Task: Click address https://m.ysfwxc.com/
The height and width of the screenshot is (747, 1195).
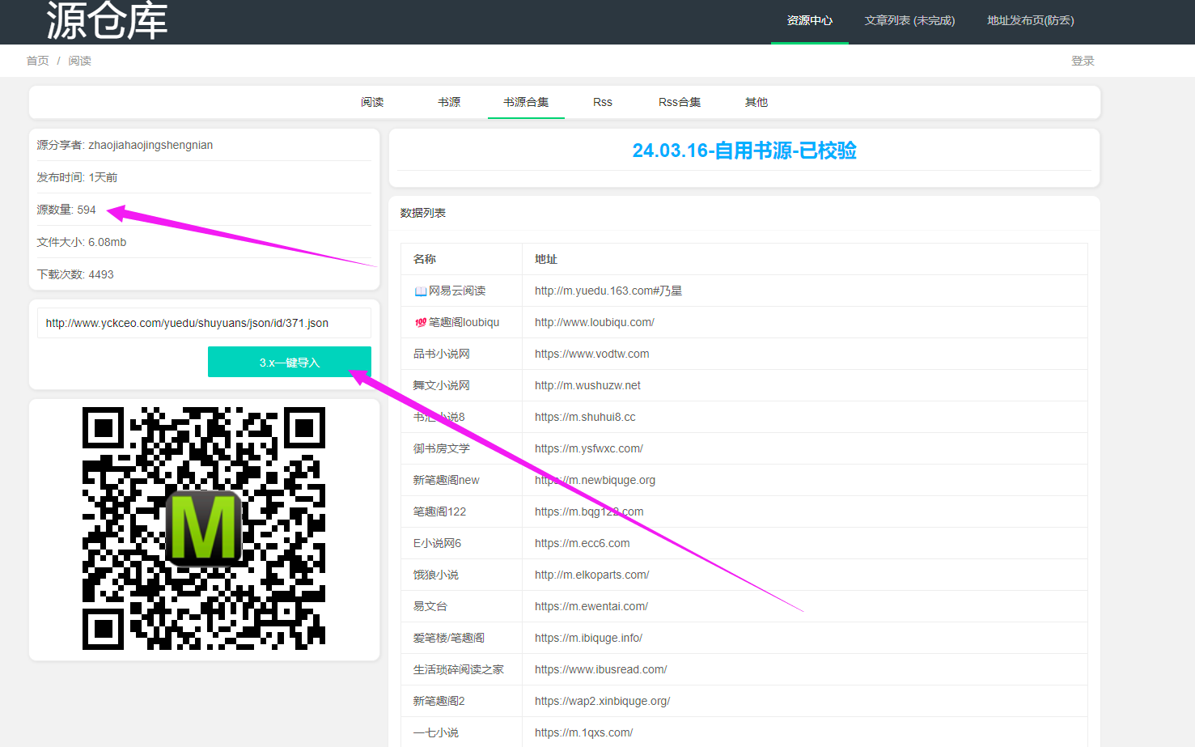Action: pos(589,448)
